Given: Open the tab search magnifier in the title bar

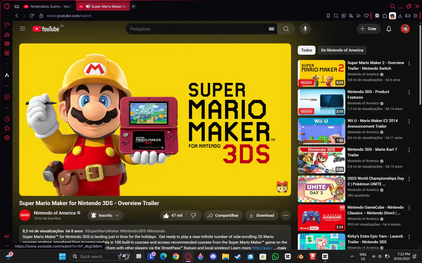Looking at the screenshot, I should point(392,6).
